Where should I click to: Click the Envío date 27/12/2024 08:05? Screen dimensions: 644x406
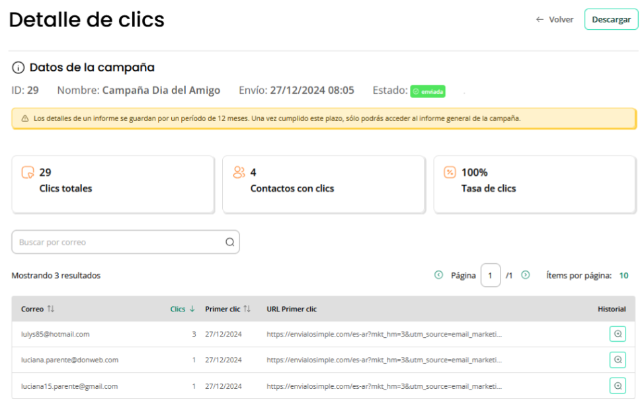coord(312,91)
